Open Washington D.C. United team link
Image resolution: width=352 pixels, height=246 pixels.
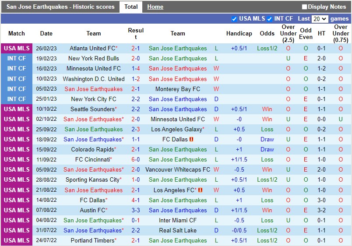click(x=94, y=79)
